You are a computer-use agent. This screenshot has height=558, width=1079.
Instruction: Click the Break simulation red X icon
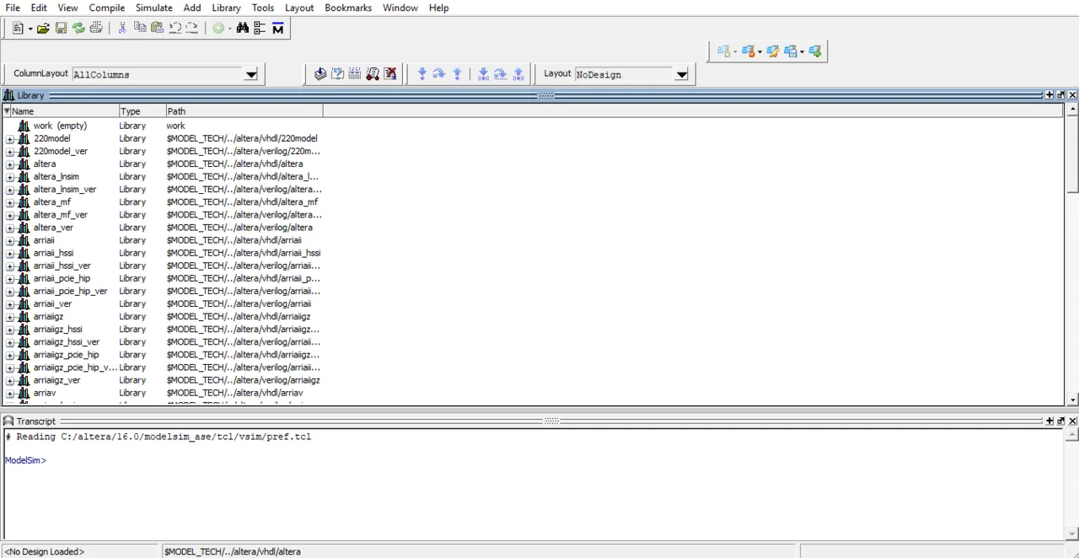pyautogui.click(x=390, y=74)
